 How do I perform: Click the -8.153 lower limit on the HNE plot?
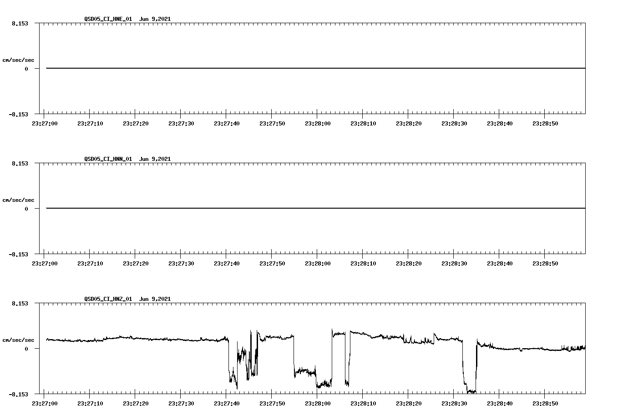pos(18,114)
